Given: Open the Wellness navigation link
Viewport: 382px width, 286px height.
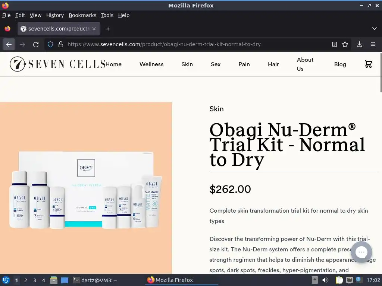Looking at the screenshot, I should [151, 64].
